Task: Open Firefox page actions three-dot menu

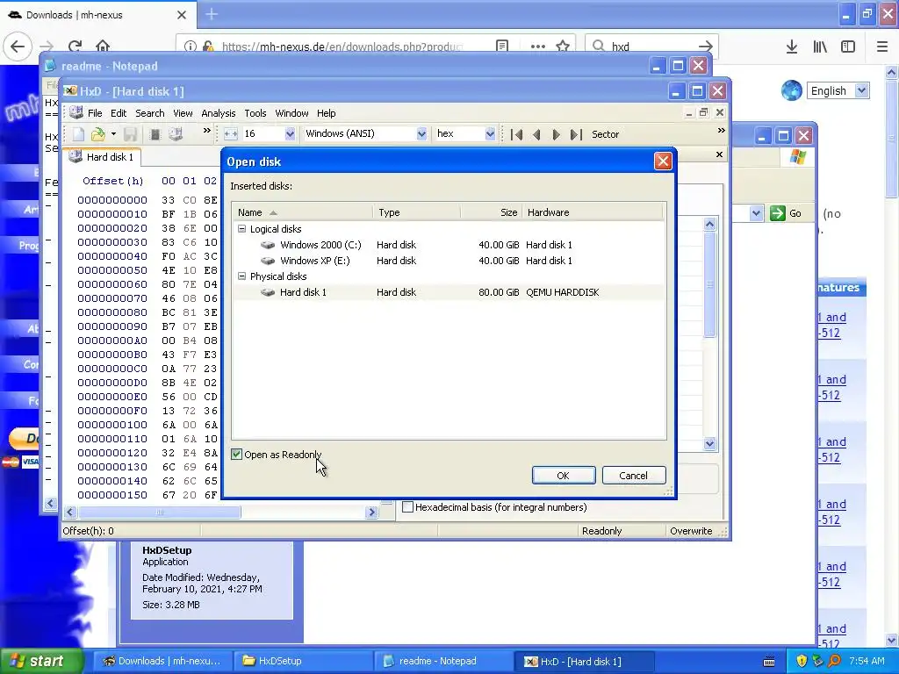Action: 537,47
